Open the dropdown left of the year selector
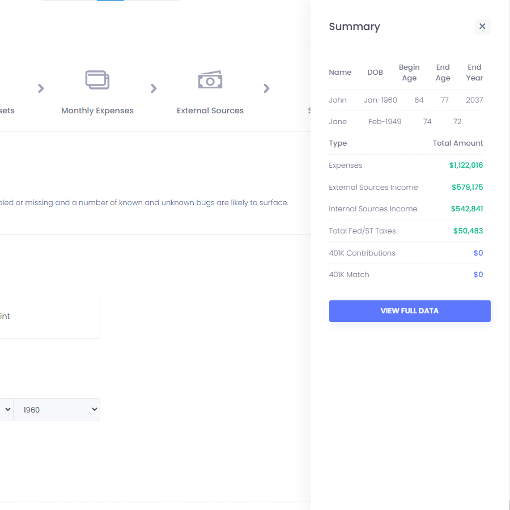510x510 pixels. coord(6,410)
